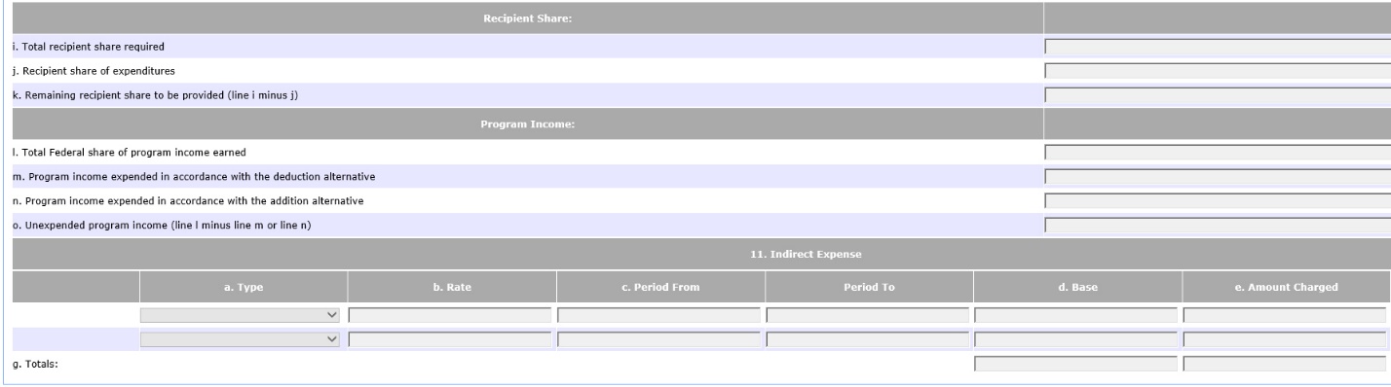Click the first row Period To field
The height and width of the screenshot is (387, 1391).
click(x=868, y=315)
